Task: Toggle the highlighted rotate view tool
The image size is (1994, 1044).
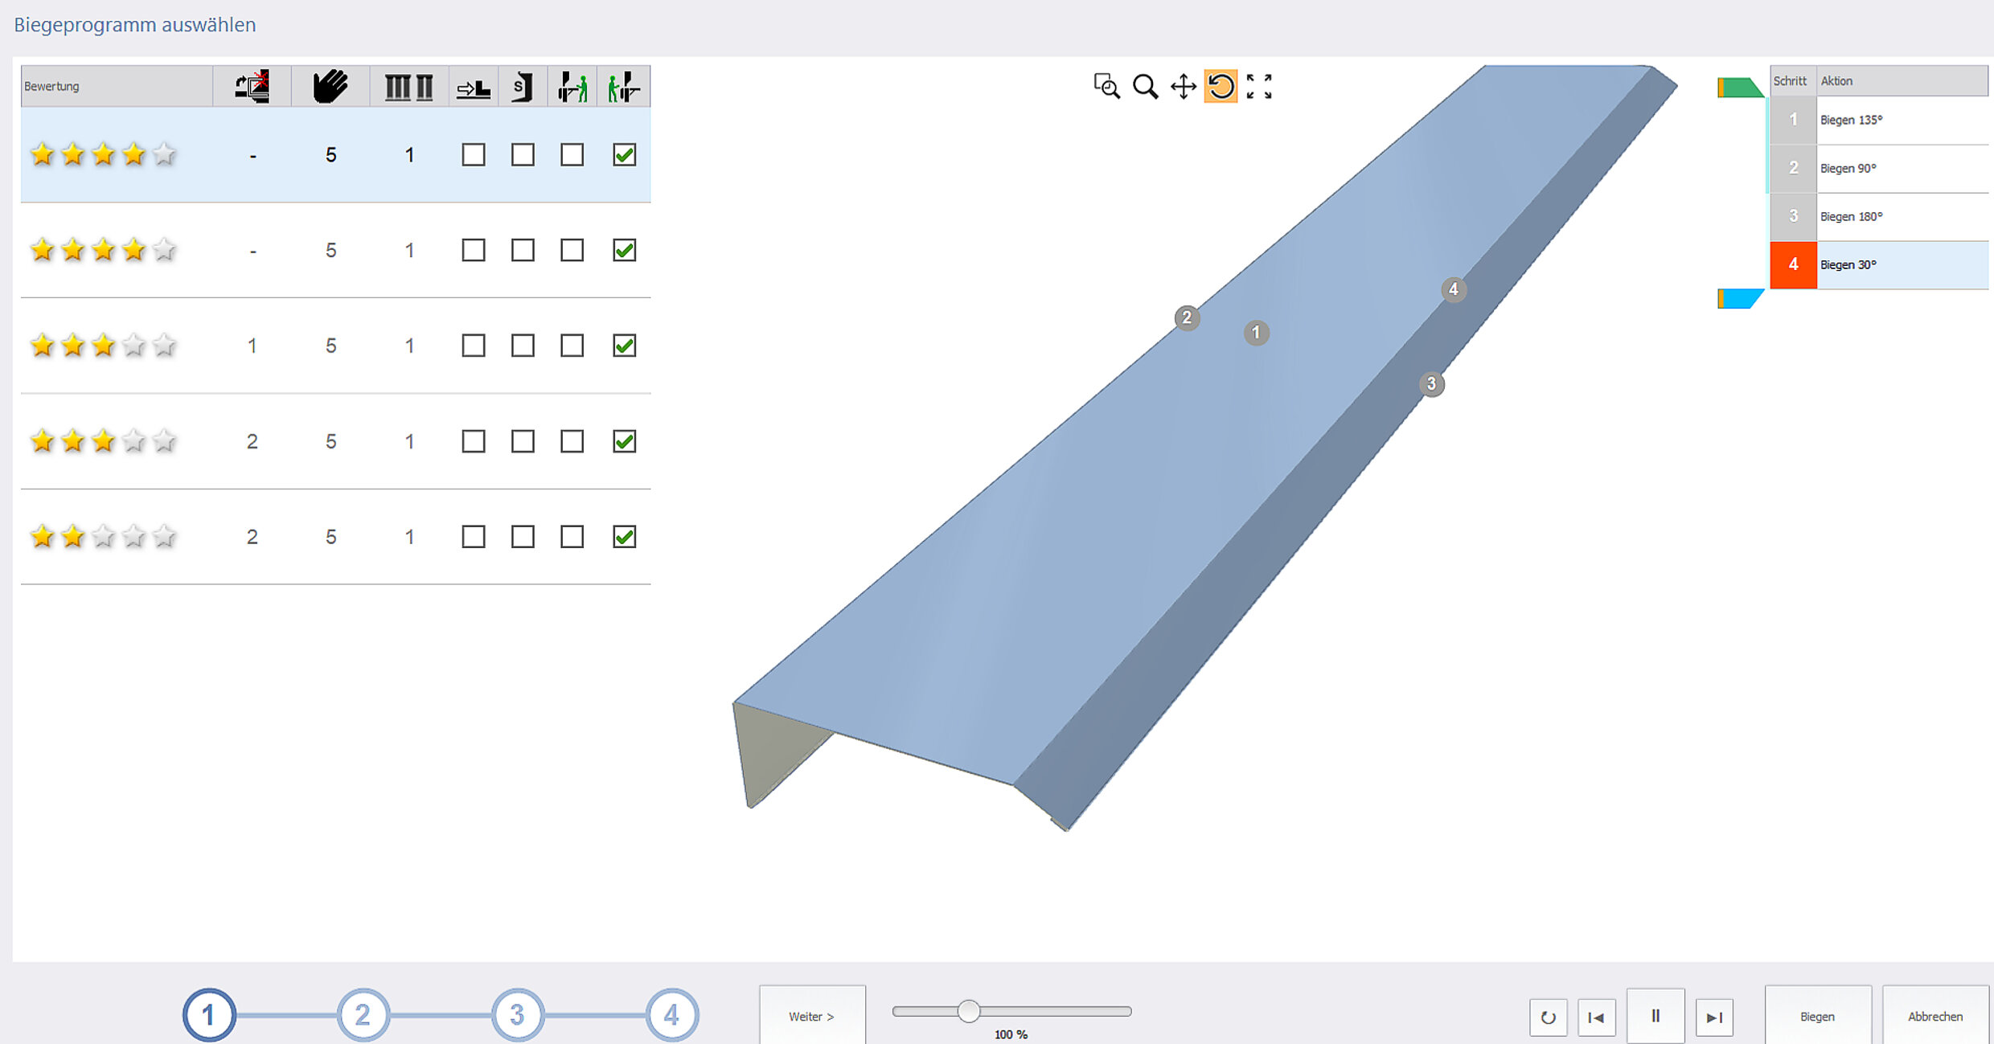Action: pos(1221,86)
